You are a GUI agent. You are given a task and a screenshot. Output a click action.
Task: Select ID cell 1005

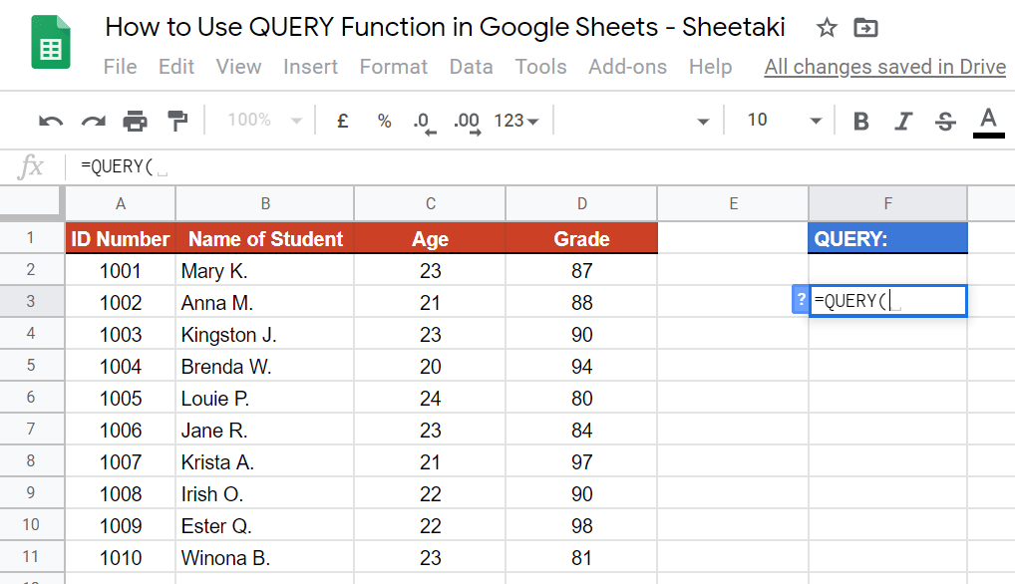[121, 398]
